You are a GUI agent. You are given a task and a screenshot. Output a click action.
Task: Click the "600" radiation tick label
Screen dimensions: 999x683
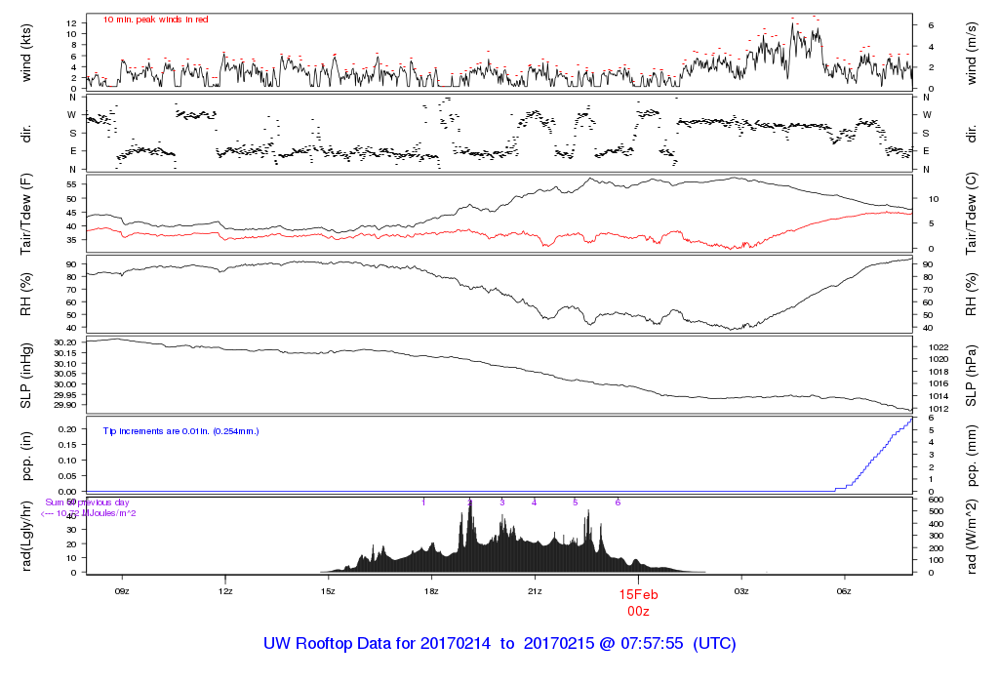click(936, 501)
